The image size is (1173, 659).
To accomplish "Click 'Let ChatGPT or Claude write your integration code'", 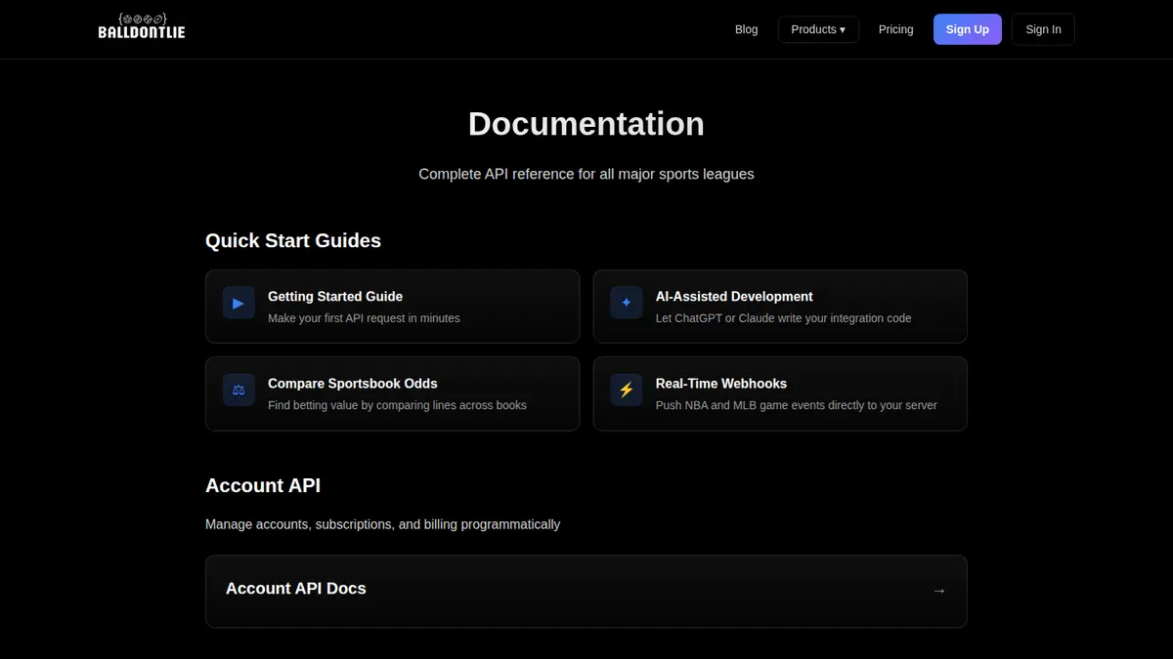I will 784,318.
